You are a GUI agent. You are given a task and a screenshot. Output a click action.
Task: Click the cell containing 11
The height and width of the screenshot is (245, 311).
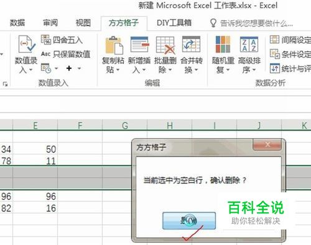tap(35, 161)
